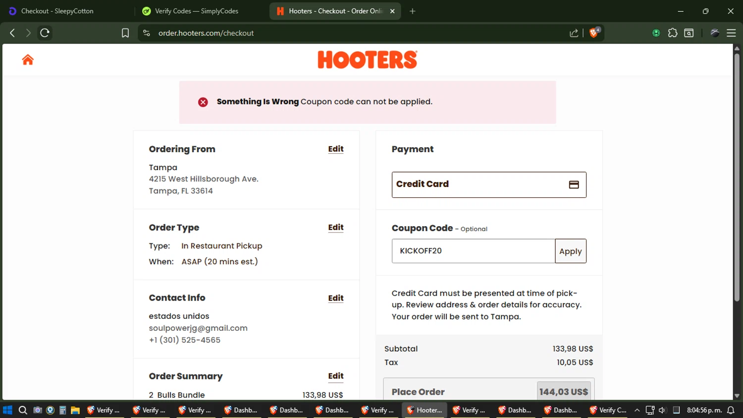Click the taskbar volume icon
743x418 pixels.
point(662,410)
